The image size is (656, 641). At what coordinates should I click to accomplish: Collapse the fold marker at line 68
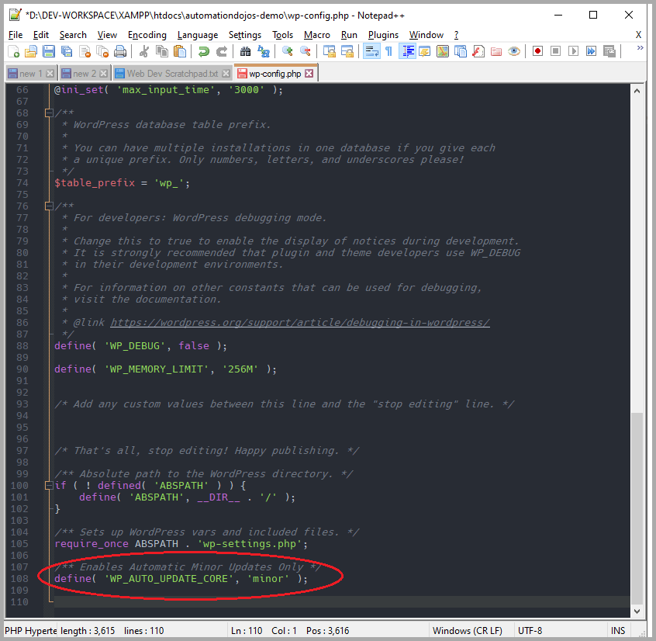coord(48,113)
